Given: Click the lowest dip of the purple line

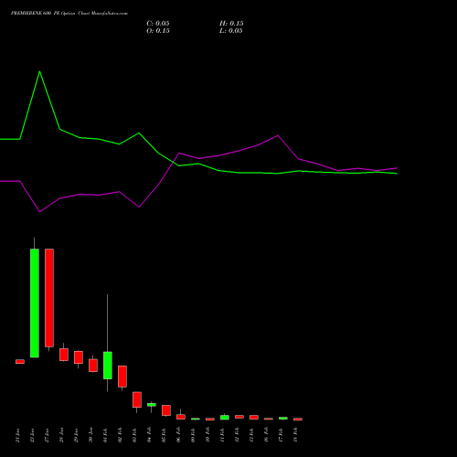Looking at the screenshot, I should (x=39, y=211).
